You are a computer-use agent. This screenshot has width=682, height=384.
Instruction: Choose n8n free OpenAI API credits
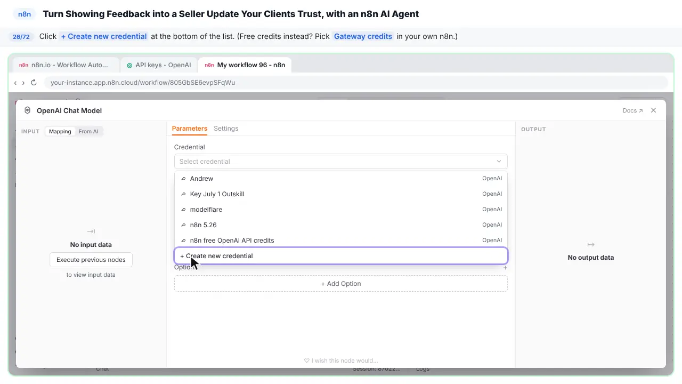tap(341, 241)
